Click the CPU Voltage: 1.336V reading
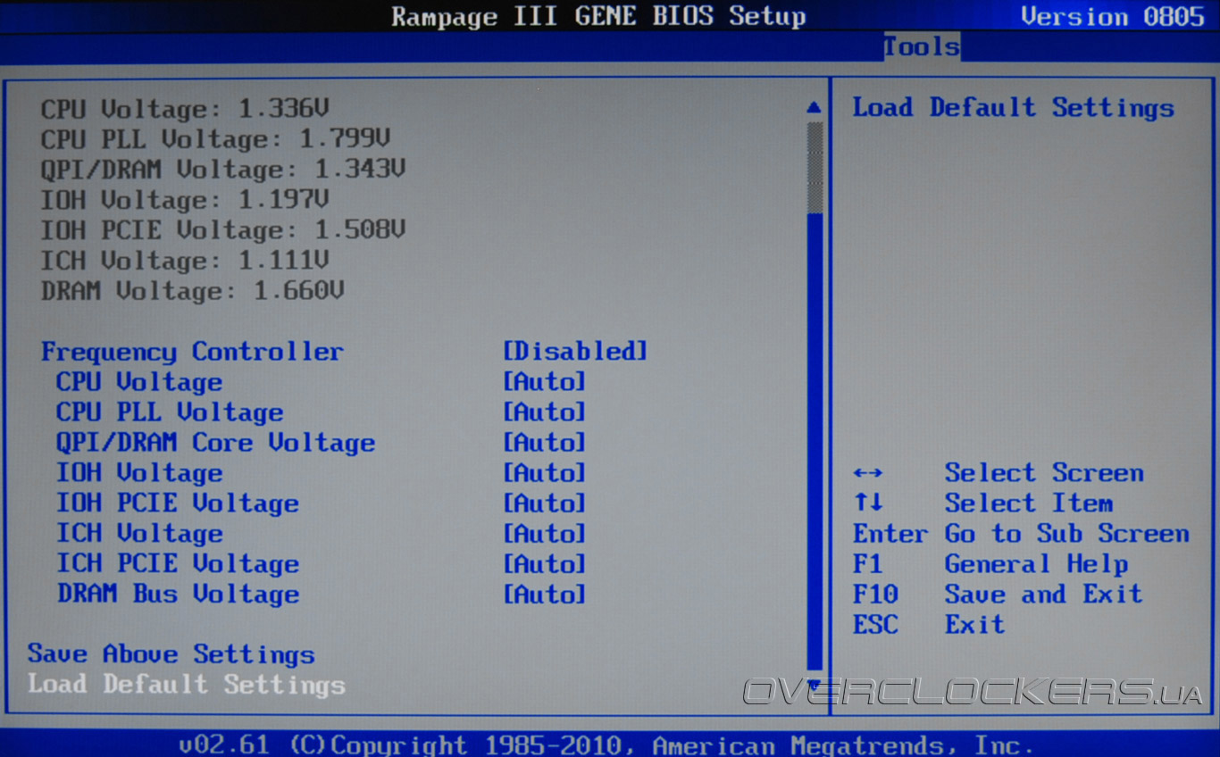1220x757 pixels. coord(185,110)
